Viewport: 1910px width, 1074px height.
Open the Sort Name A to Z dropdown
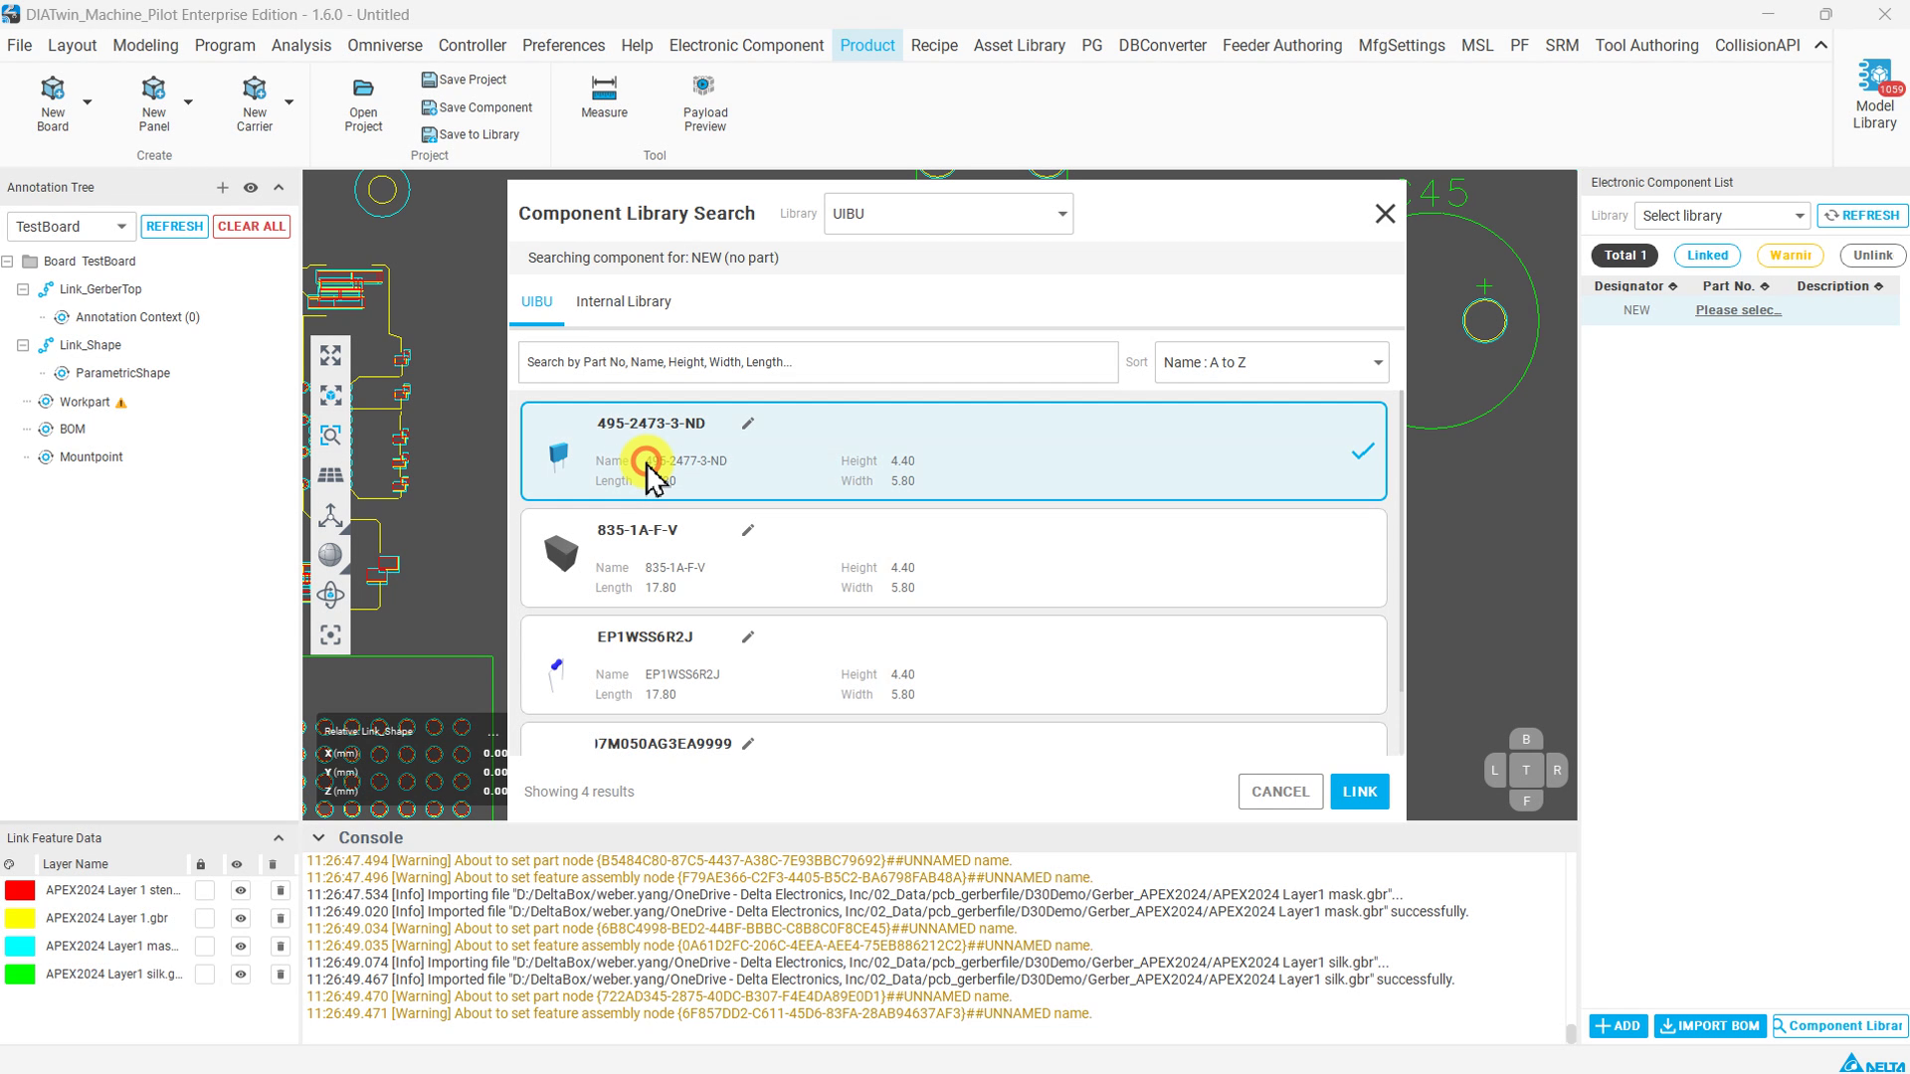point(1271,363)
